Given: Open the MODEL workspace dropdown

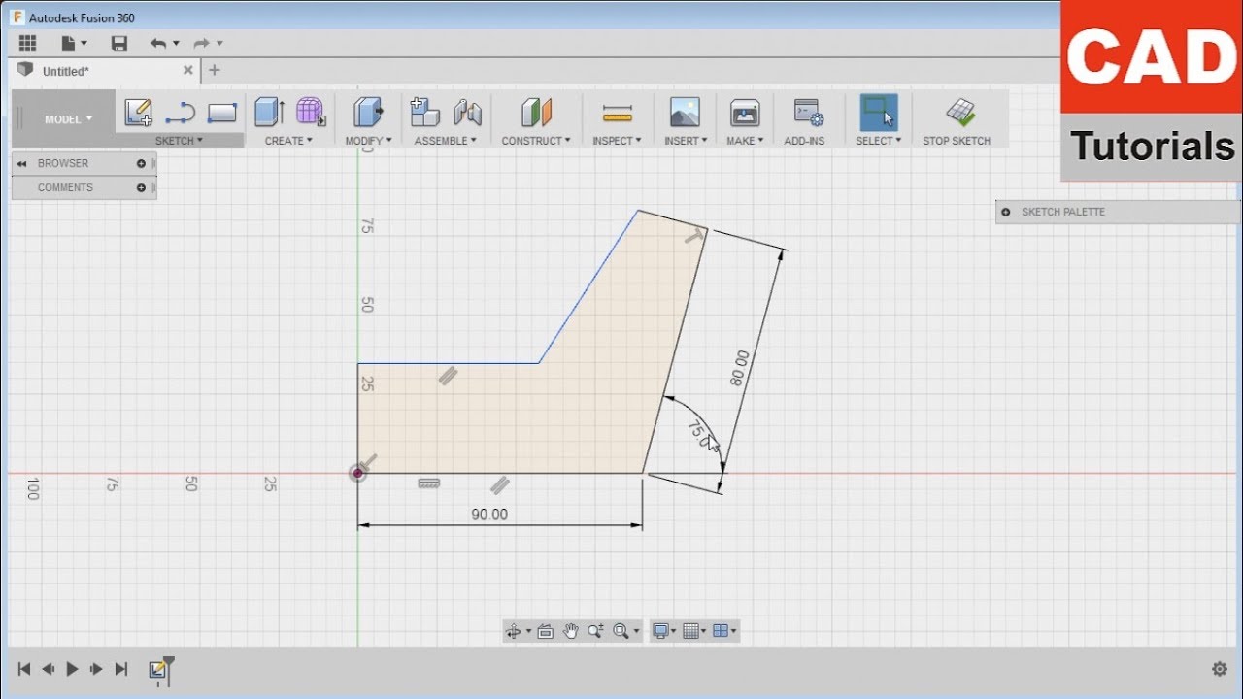Looking at the screenshot, I should tap(64, 118).
